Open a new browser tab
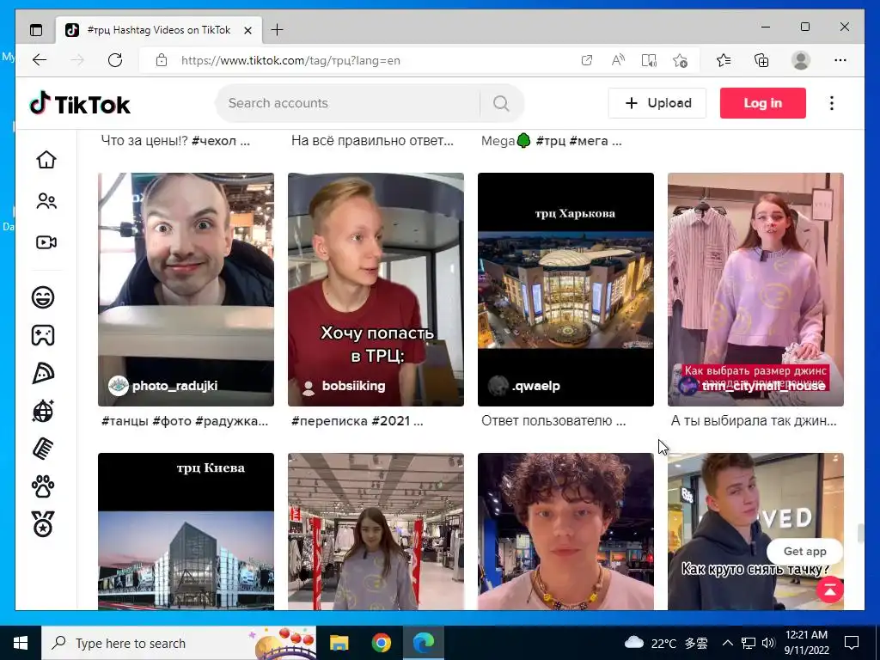The image size is (880, 660). click(x=278, y=30)
